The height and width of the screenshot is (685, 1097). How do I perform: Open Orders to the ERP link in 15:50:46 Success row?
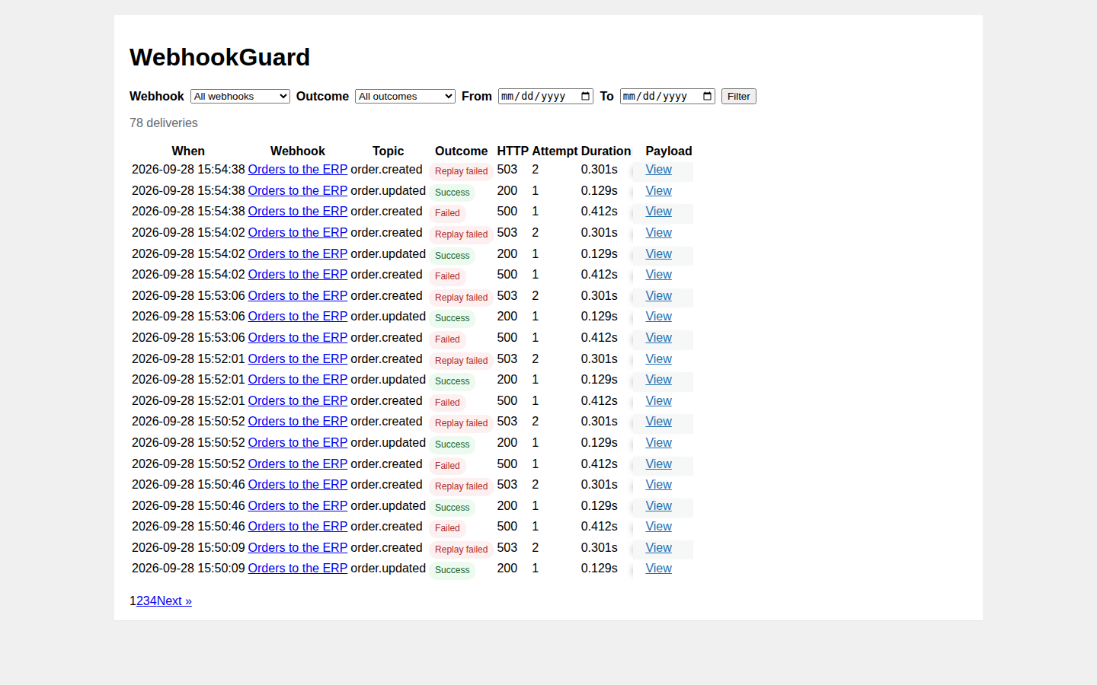[x=297, y=505]
